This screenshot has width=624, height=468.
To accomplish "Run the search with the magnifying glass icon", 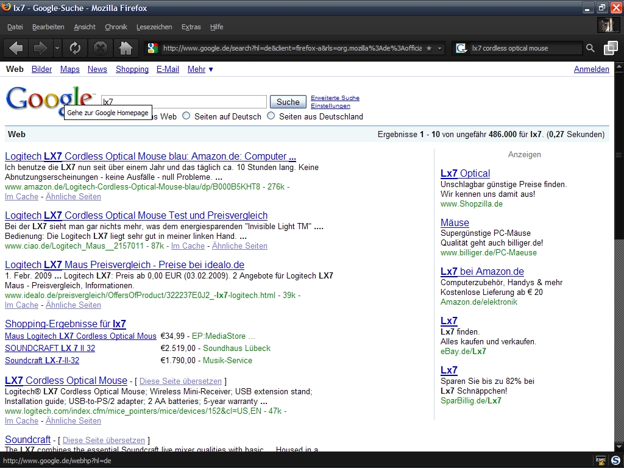I will [x=590, y=48].
